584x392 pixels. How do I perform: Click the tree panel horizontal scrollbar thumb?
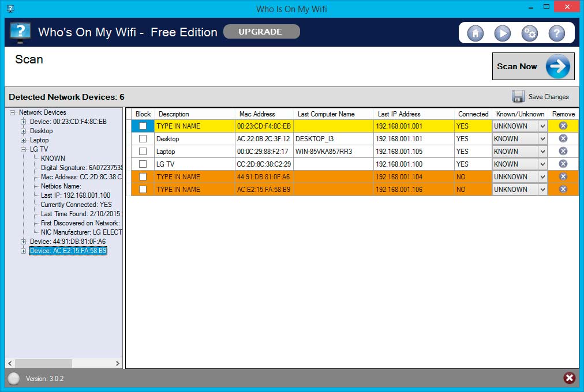pos(44,363)
